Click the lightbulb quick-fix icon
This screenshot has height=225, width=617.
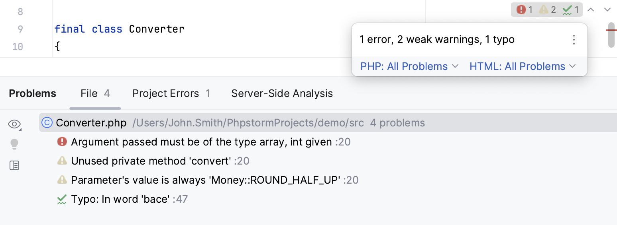click(x=14, y=144)
